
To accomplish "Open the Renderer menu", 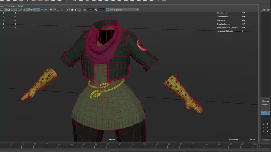I will pos(10,6).
